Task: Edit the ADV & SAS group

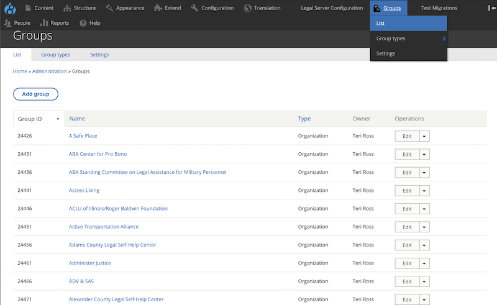Action: coord(407,281)
